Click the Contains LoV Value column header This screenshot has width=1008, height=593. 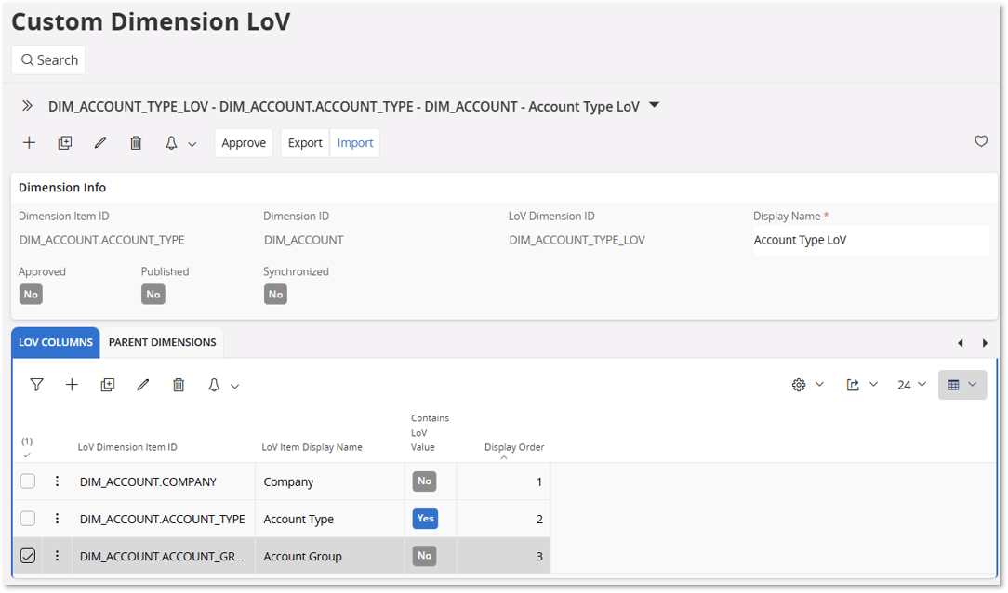(x=430, y=432)
